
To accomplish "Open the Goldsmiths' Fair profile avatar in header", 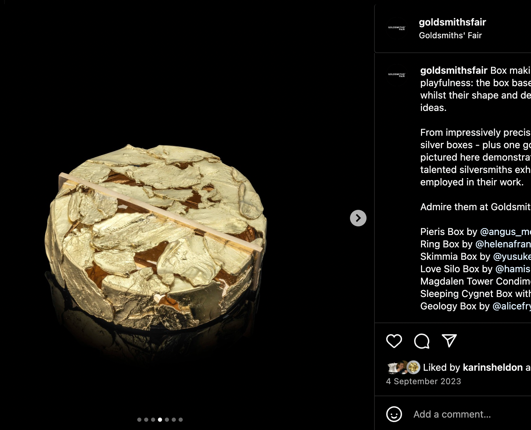I will [397, 28].
